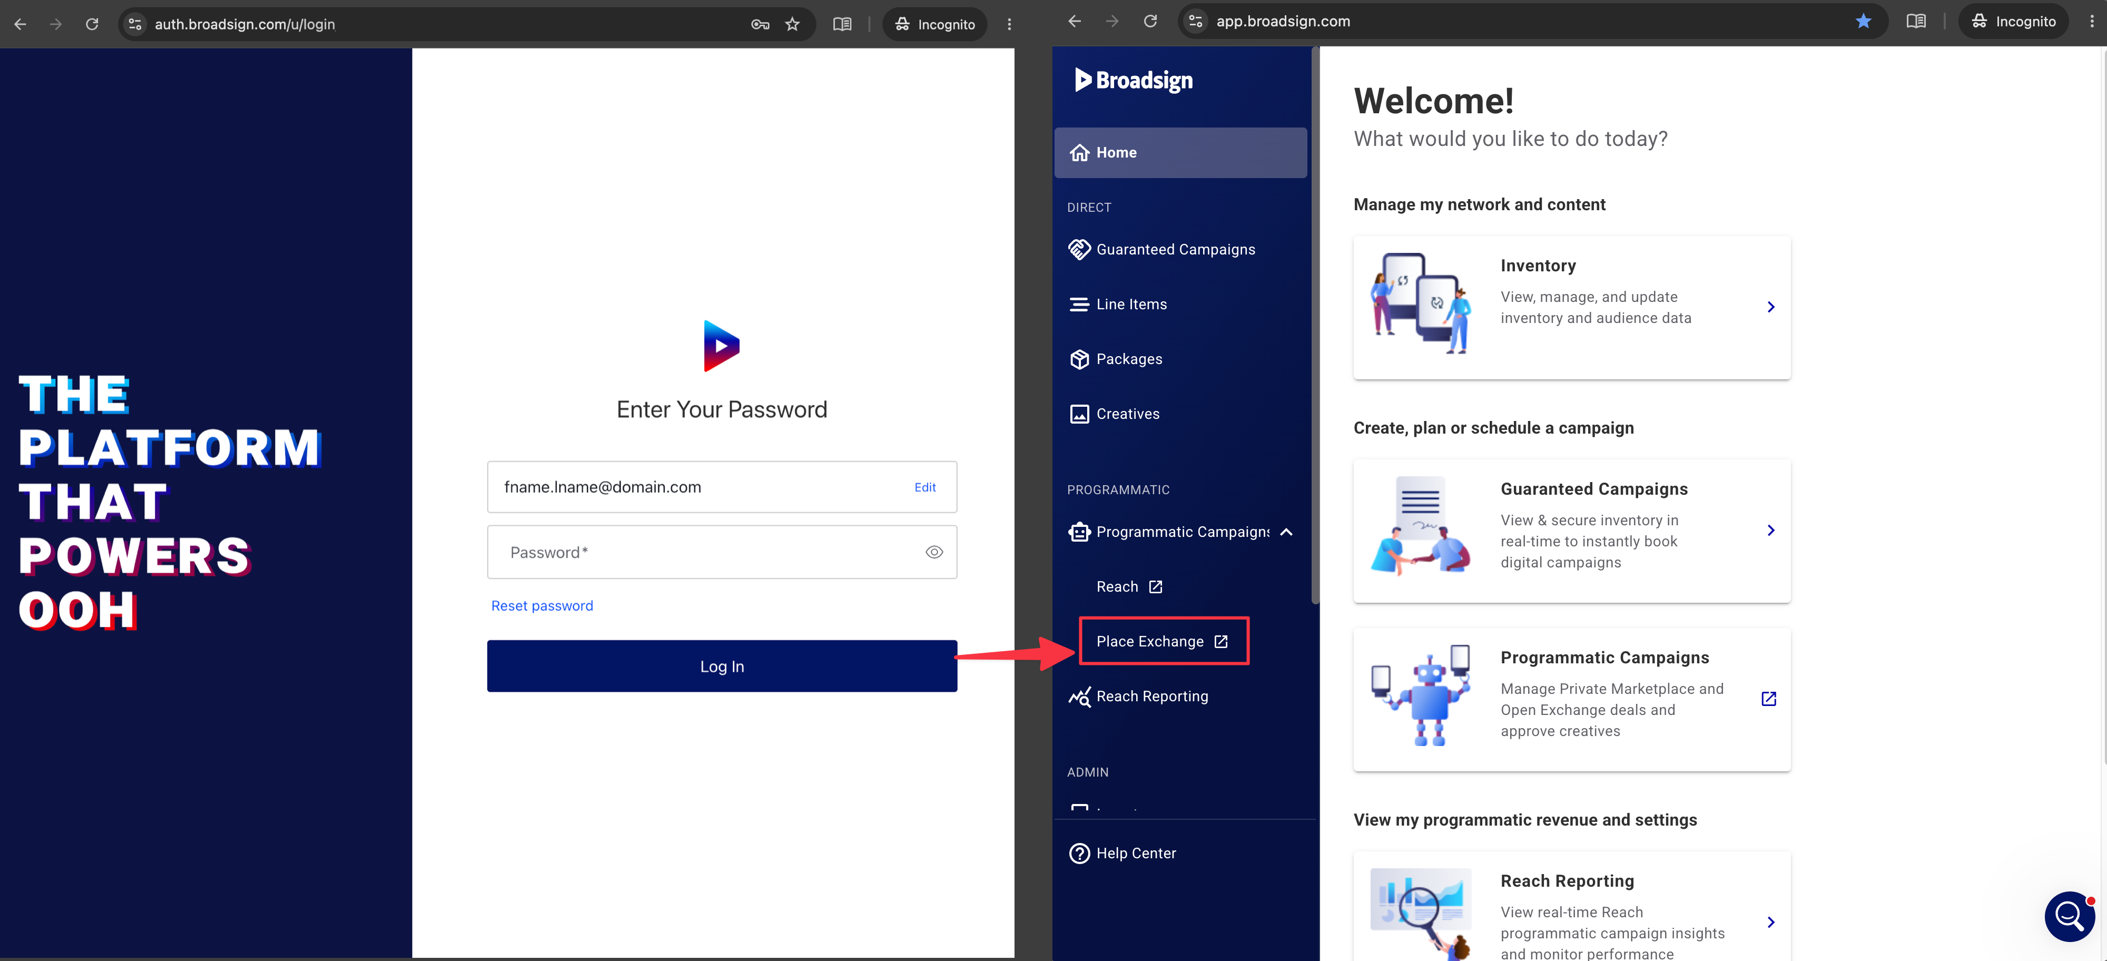Open the Reach Reporting card

(x=1571, y=906)
